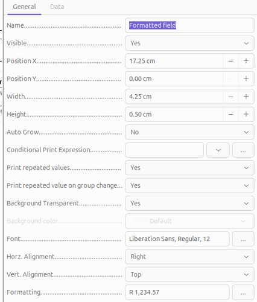This screenshot has width=257, height=302.
Task: Select the General tab
Action: pyautogui.click(x=24, y=7)
